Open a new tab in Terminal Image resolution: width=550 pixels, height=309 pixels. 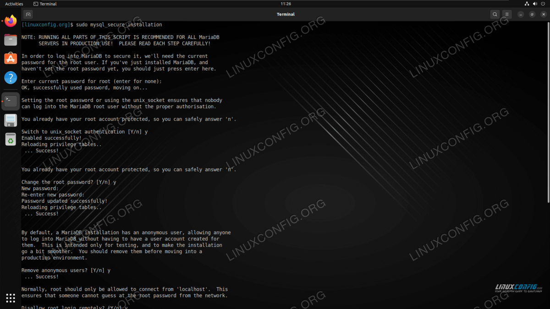click(x=28, y=14)
